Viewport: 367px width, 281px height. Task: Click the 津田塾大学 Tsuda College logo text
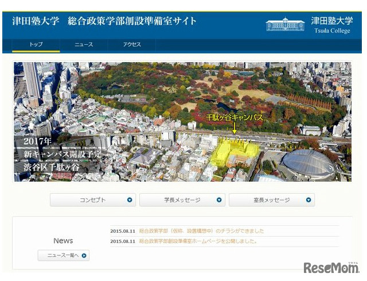pos(332,25)
